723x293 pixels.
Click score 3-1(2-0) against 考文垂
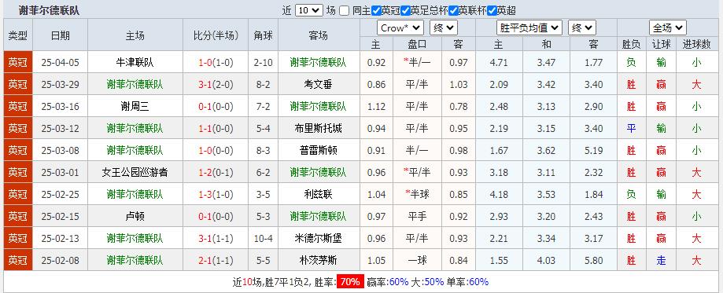pyautogui.click(x=216, y=85)
